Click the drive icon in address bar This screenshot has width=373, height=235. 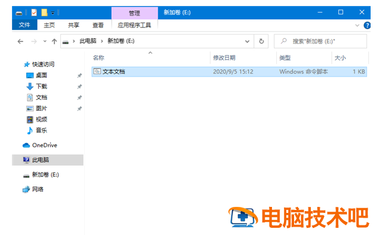pyautogui.click(x=65, y=42)
